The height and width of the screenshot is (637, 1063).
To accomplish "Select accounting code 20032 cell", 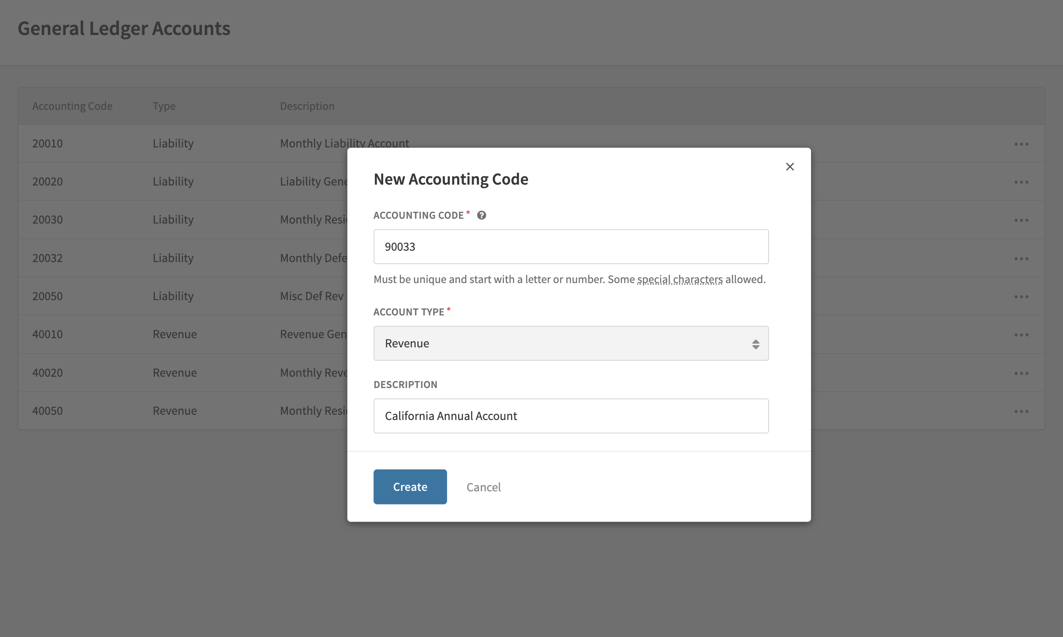I will [x=47, y=258].
